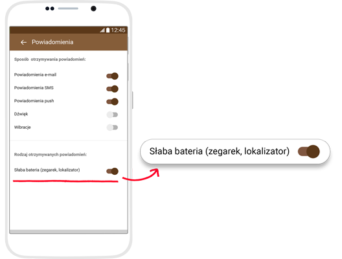Screen dimensions: 342x259
Task: Disable the Powiadomienia e-mail toggle
Action: click(x=112, y=76)
